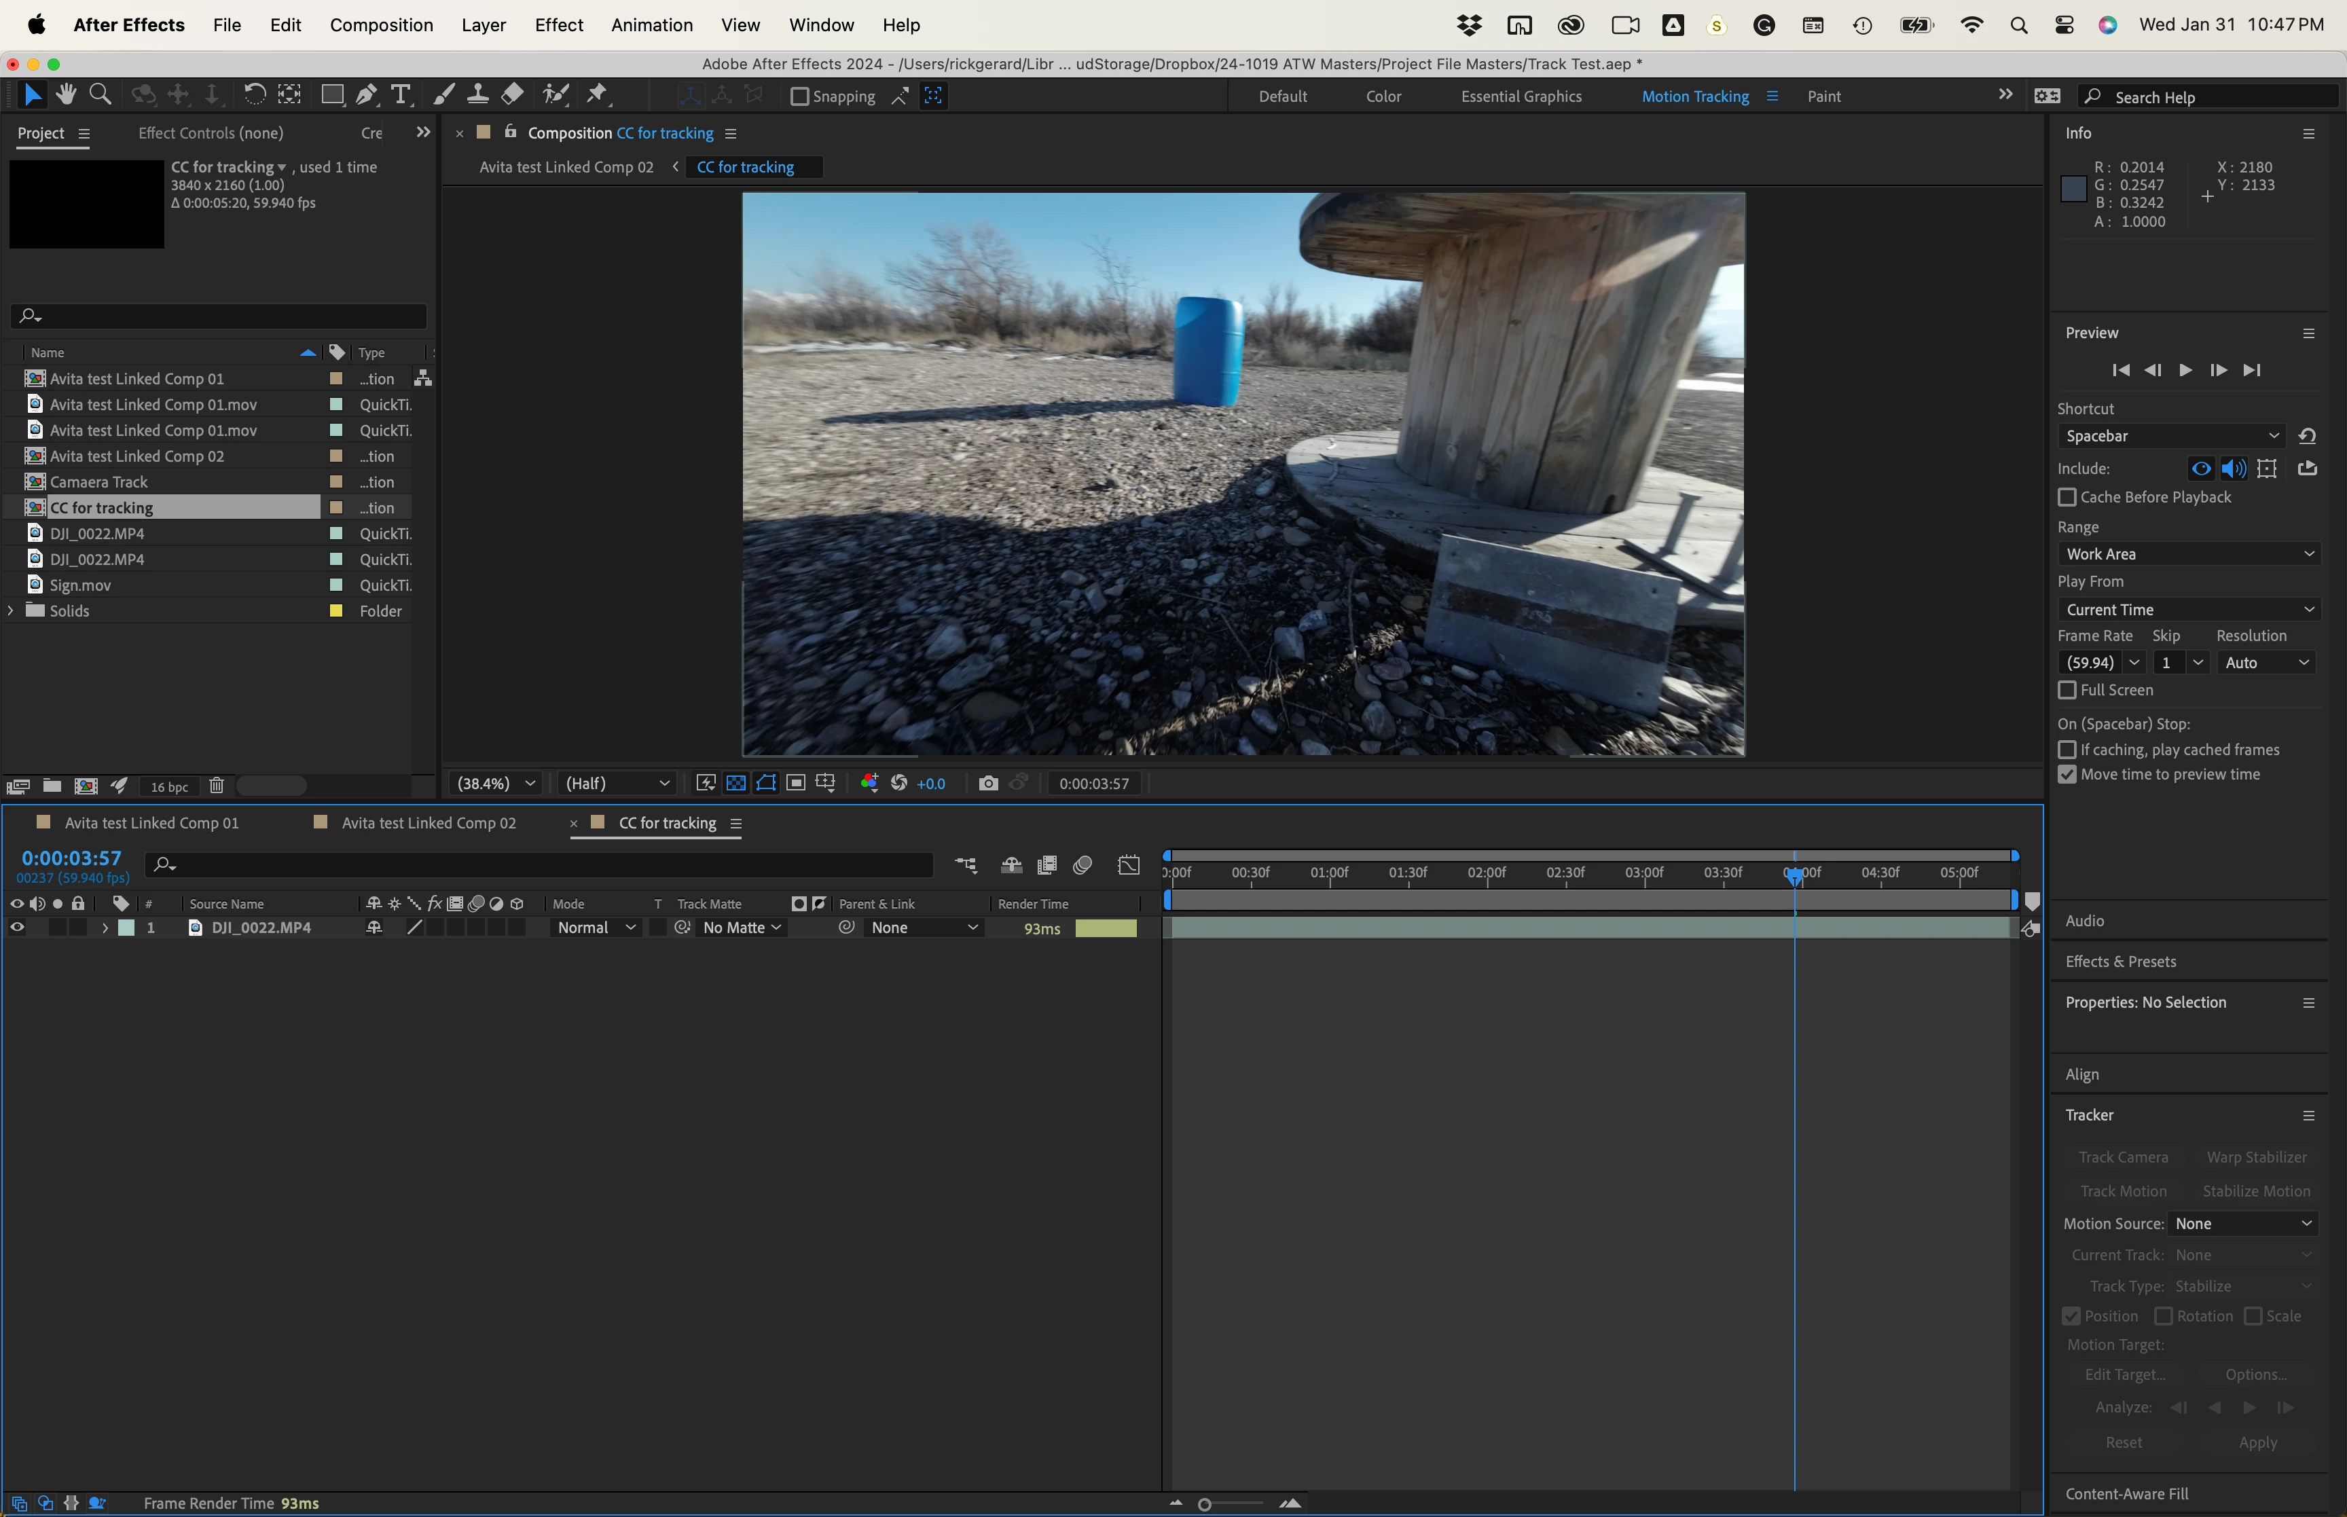Click the layer label color swatch
This screenshot has width=2347, height=1517.
[x=126, y=928]
